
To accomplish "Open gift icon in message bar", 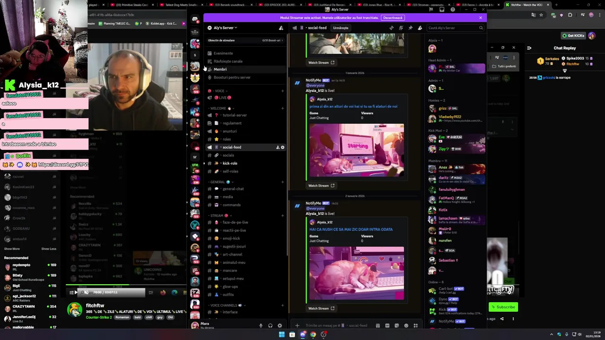I will coord(378,325).
